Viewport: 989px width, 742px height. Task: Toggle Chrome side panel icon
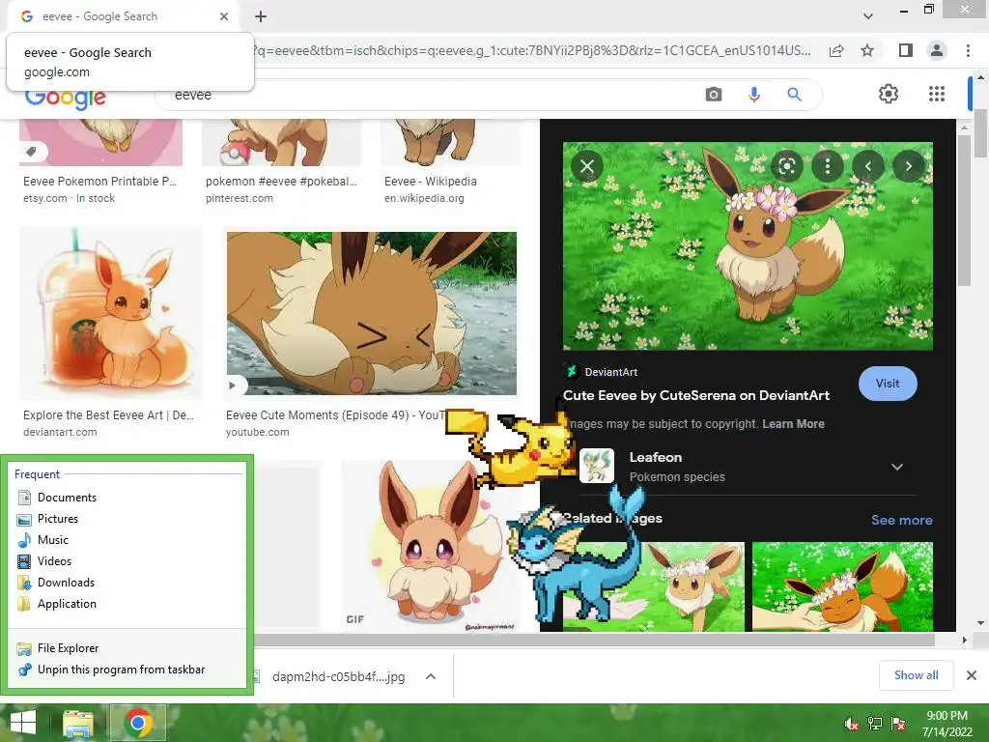[906, 50]
